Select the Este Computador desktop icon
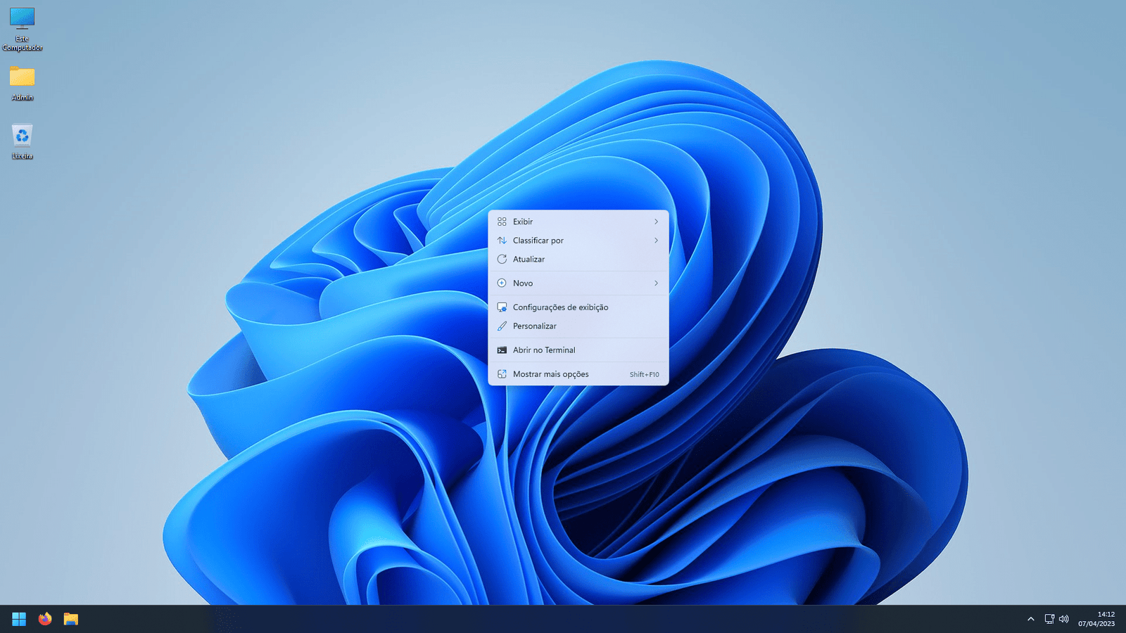This screenshot has width=1126, height=633. (23, 29)
